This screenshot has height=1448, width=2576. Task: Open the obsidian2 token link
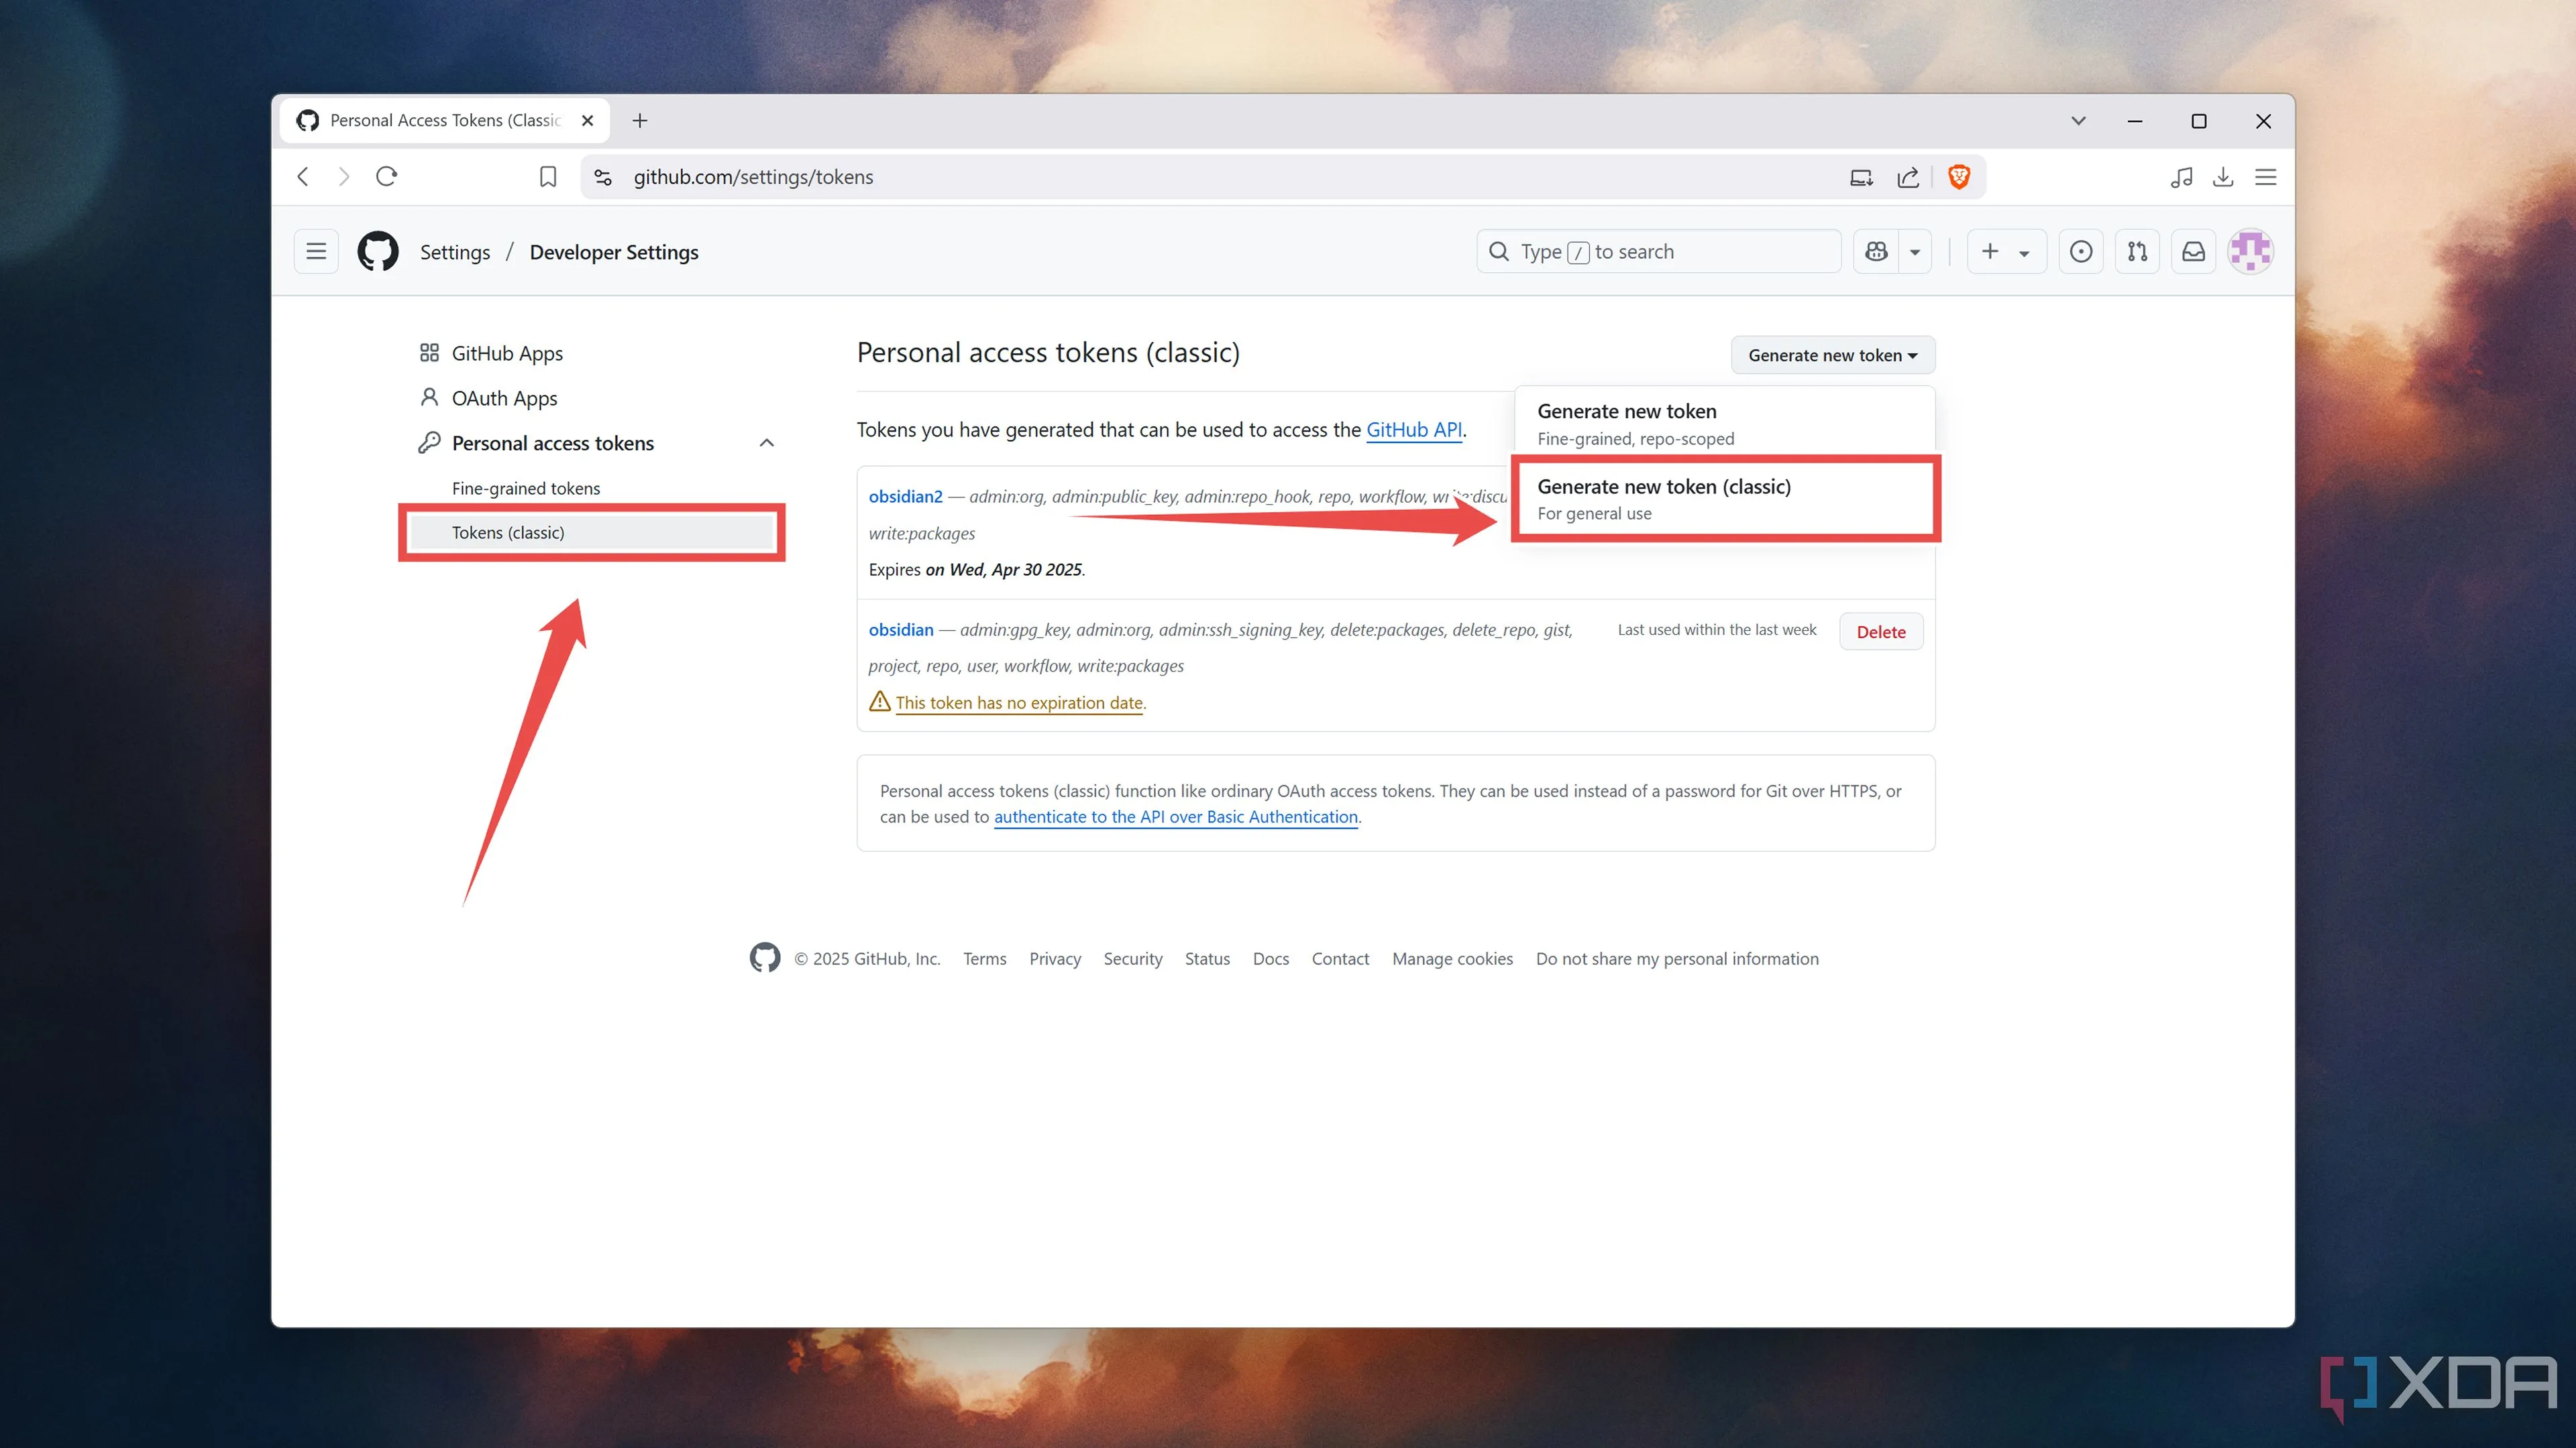(905, 497)
